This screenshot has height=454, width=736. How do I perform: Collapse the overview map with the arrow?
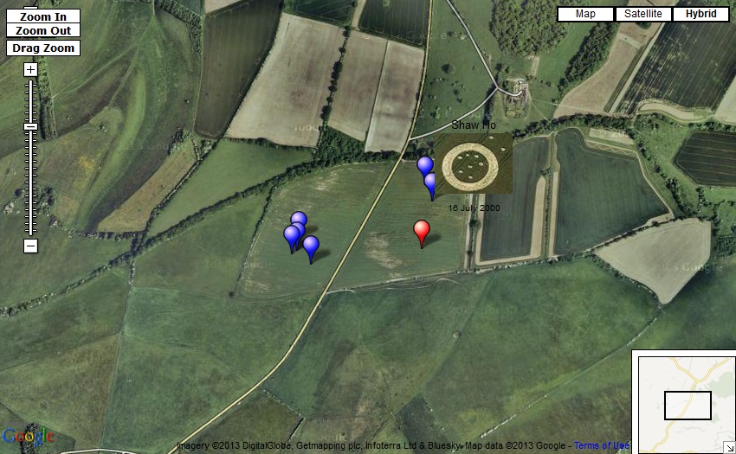click(729, 447)
